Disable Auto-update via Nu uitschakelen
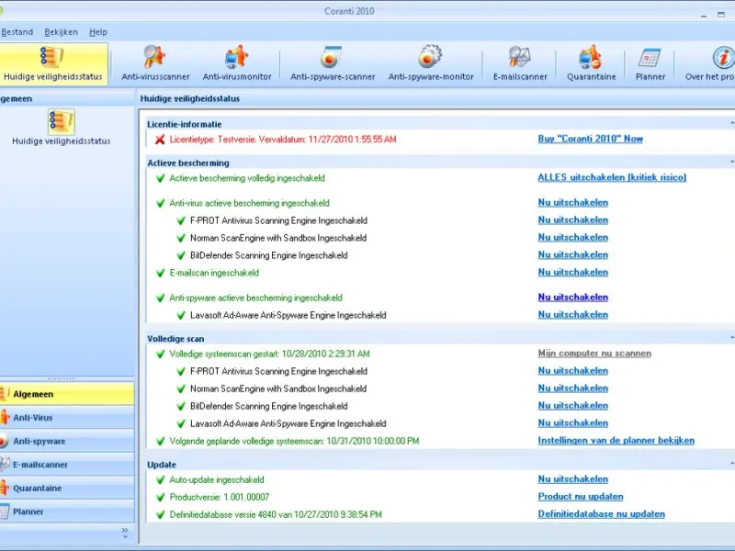 572,479
